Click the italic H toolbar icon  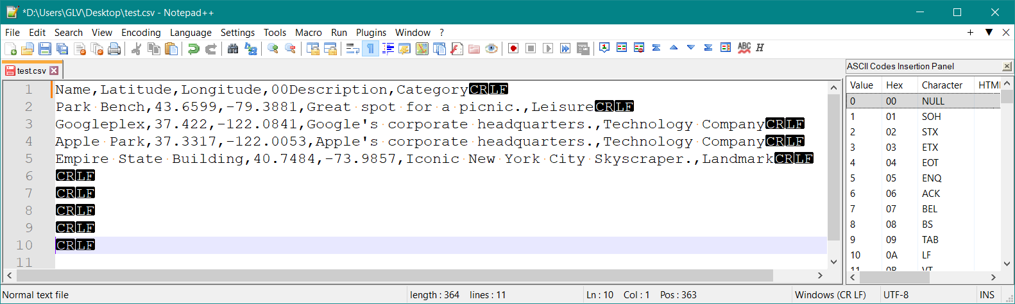click(760, 47)
